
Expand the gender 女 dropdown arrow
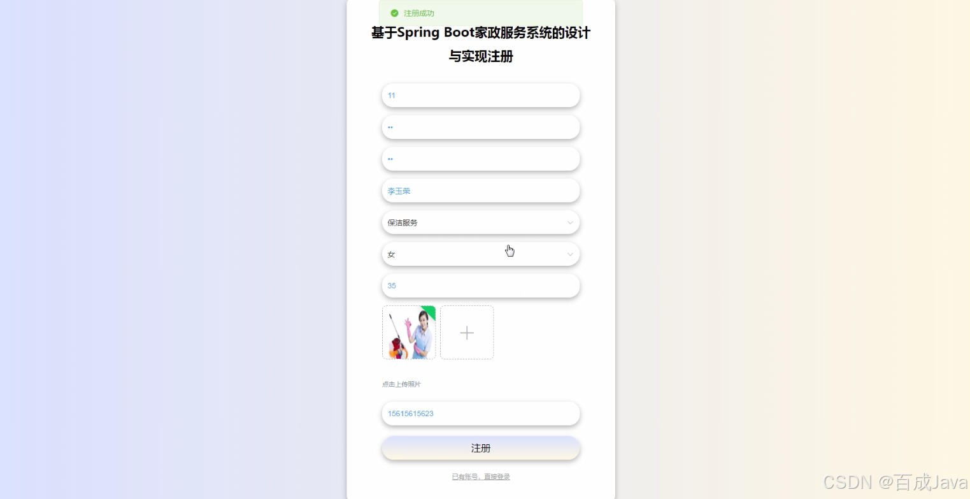click(x=570, y=254)
